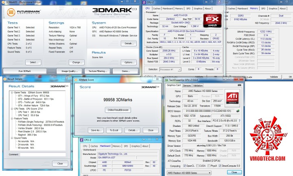The height and width of the screenshot is (176, 293).
Task: Open Image Quality settings in 3DMark03
Action: [x=70, y=71]
